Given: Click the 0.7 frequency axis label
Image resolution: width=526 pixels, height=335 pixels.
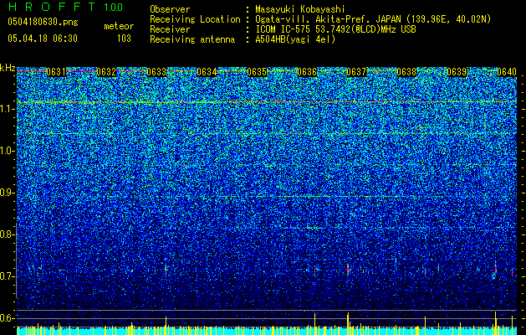Looking at the screenshot, I should (8, 276).
